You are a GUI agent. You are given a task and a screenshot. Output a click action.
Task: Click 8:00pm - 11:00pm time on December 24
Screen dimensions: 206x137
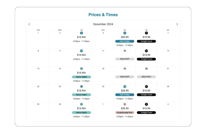click(81, 99)
